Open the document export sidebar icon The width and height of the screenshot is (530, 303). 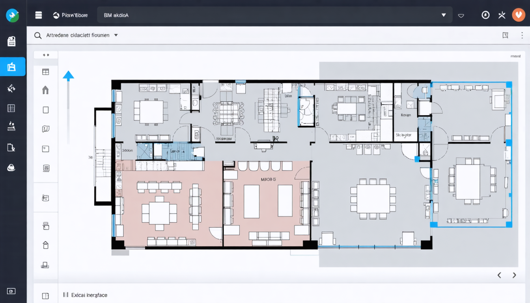coord(11,148)
